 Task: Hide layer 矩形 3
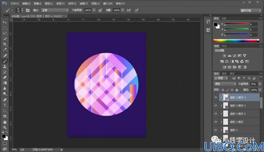pos(216,130)
